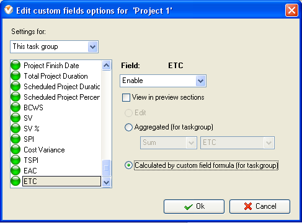Enable View in preview sections checkbox

(x=126, y=97)
